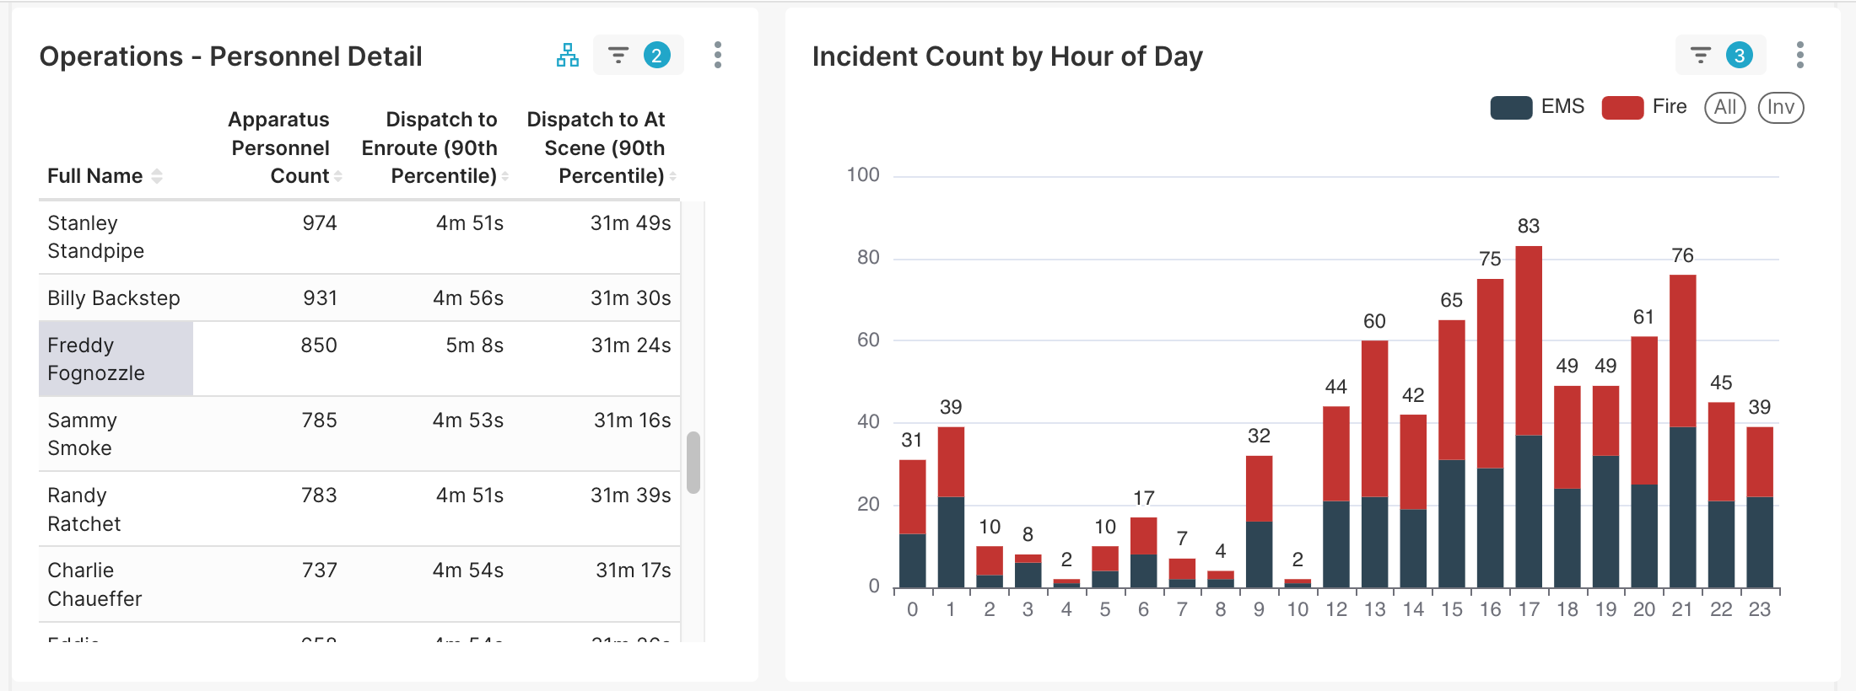Open hierarchy icon in Personnel Detail panel
The width and height of the screenshot is (1856, 691).
(568, 56)
